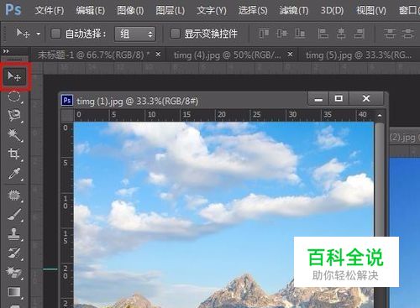Select the Elliptical Marquee tool
The height and width of the screenshot is (308, 420).
14,97
